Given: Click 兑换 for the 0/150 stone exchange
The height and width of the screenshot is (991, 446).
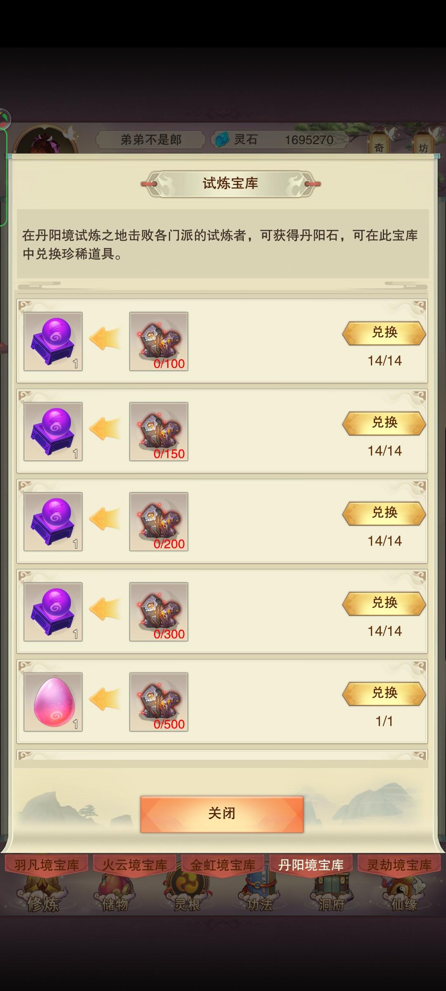Looking at the screenshot, I should point(384,423).
